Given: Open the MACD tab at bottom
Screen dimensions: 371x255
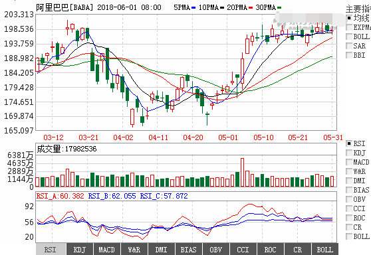Looking at the screenshot, I should click(106, 250).
